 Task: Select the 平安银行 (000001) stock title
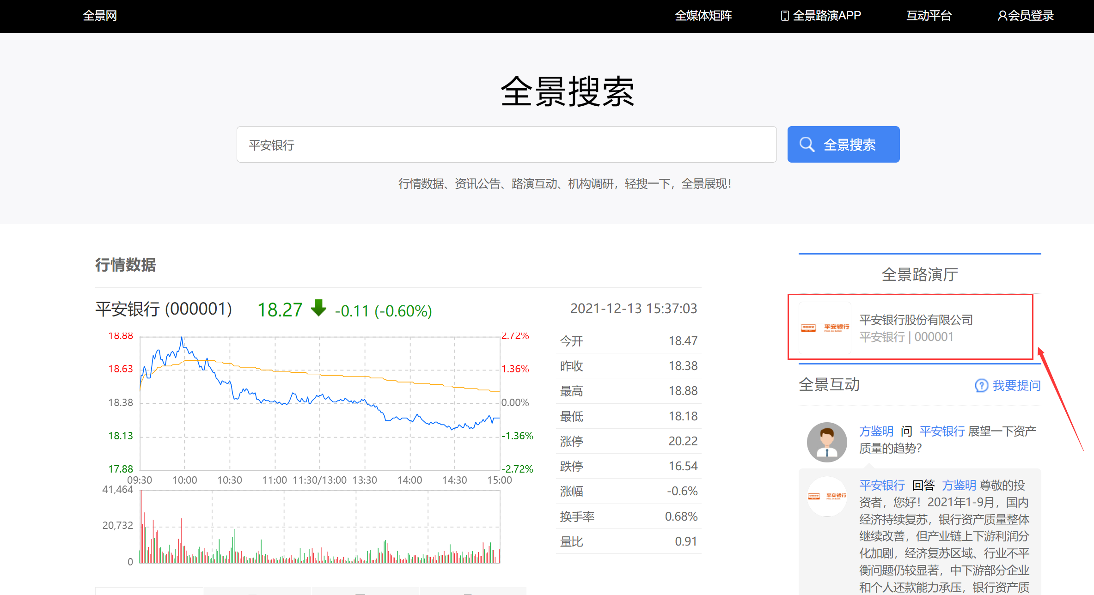164,309
